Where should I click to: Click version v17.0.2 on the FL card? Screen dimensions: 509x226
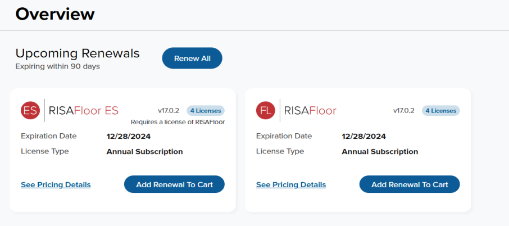404,111
